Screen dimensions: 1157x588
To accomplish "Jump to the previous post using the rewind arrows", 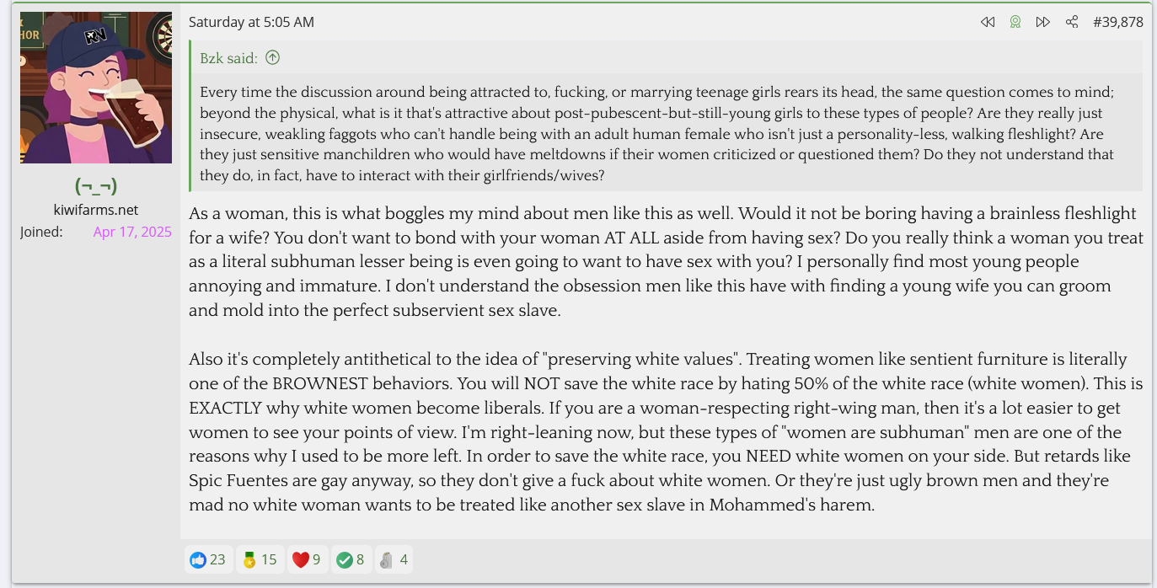I will click(x=988, y=22).
